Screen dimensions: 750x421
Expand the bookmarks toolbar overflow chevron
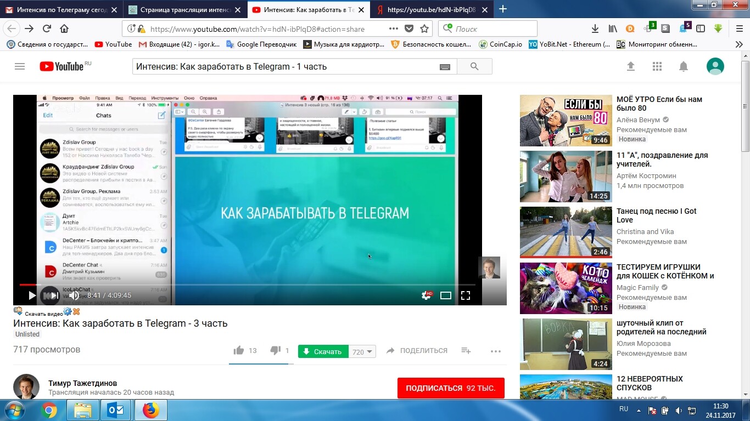(739, 44)
